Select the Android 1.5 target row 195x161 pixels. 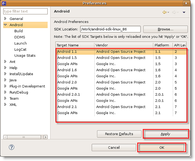(x=121, y=58)
